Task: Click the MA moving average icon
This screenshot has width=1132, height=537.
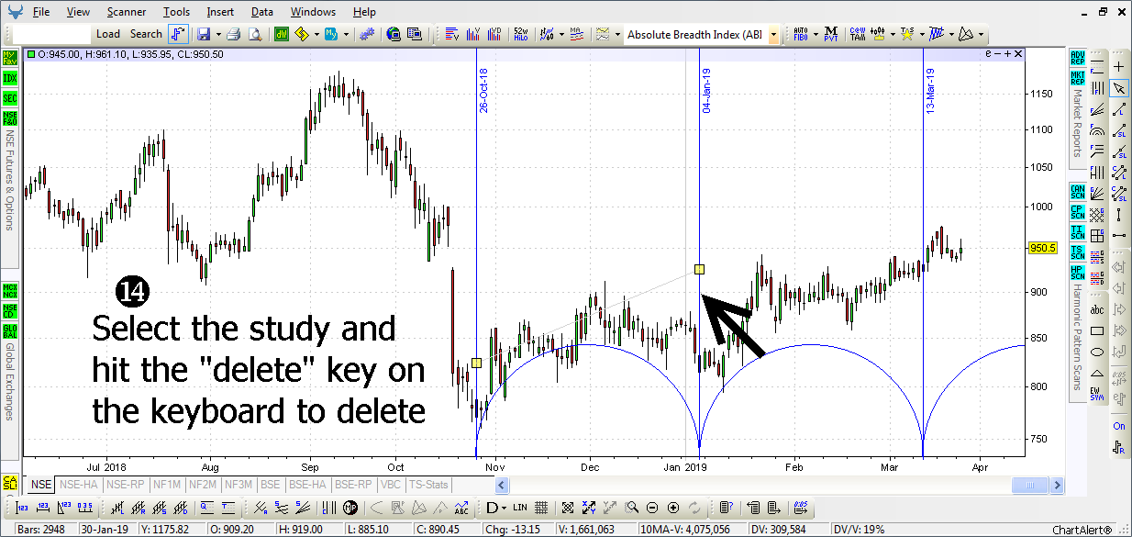Action: pyautogui.click(x=576, y=34)
